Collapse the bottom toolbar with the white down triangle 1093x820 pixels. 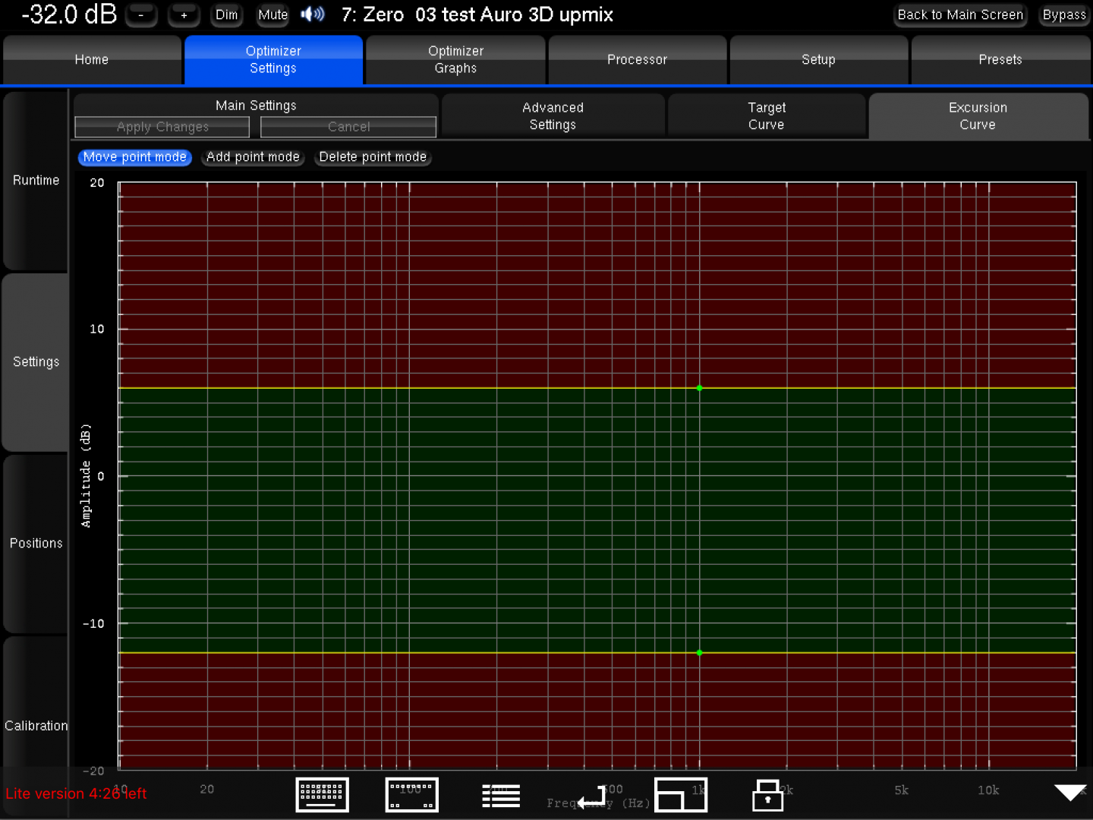(x=1070, y=793)
